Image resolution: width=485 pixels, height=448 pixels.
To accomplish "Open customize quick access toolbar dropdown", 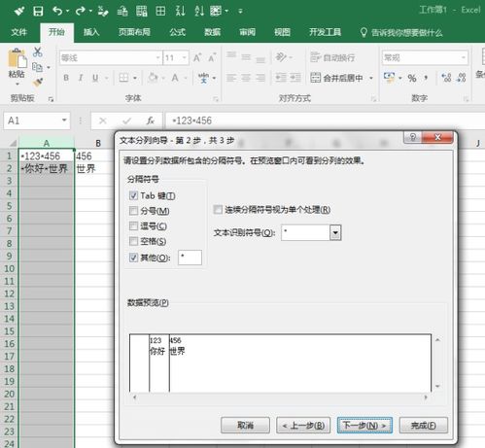I will tap(240, 12).
